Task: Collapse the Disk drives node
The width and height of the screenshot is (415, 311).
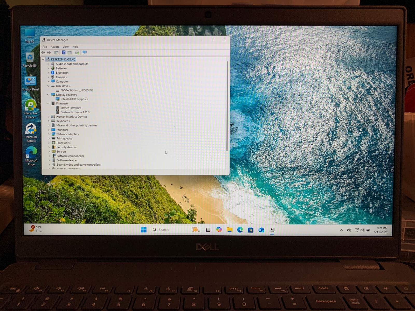Action: [x=48, y=86]
